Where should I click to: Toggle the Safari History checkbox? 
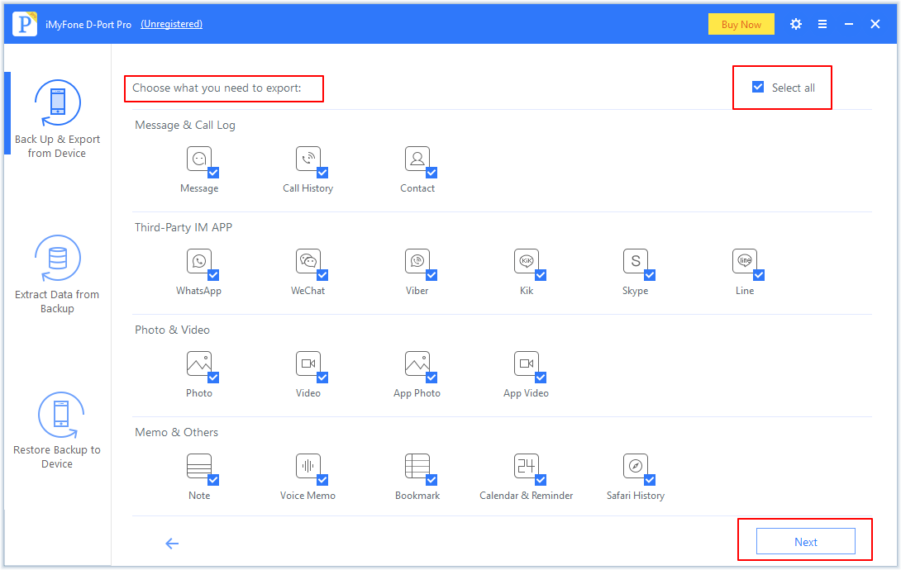(x=650, y=480)
